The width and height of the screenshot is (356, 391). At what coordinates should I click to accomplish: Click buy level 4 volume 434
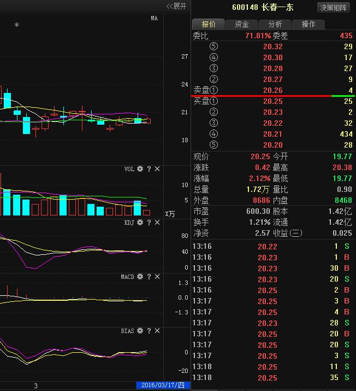point(346,134)
